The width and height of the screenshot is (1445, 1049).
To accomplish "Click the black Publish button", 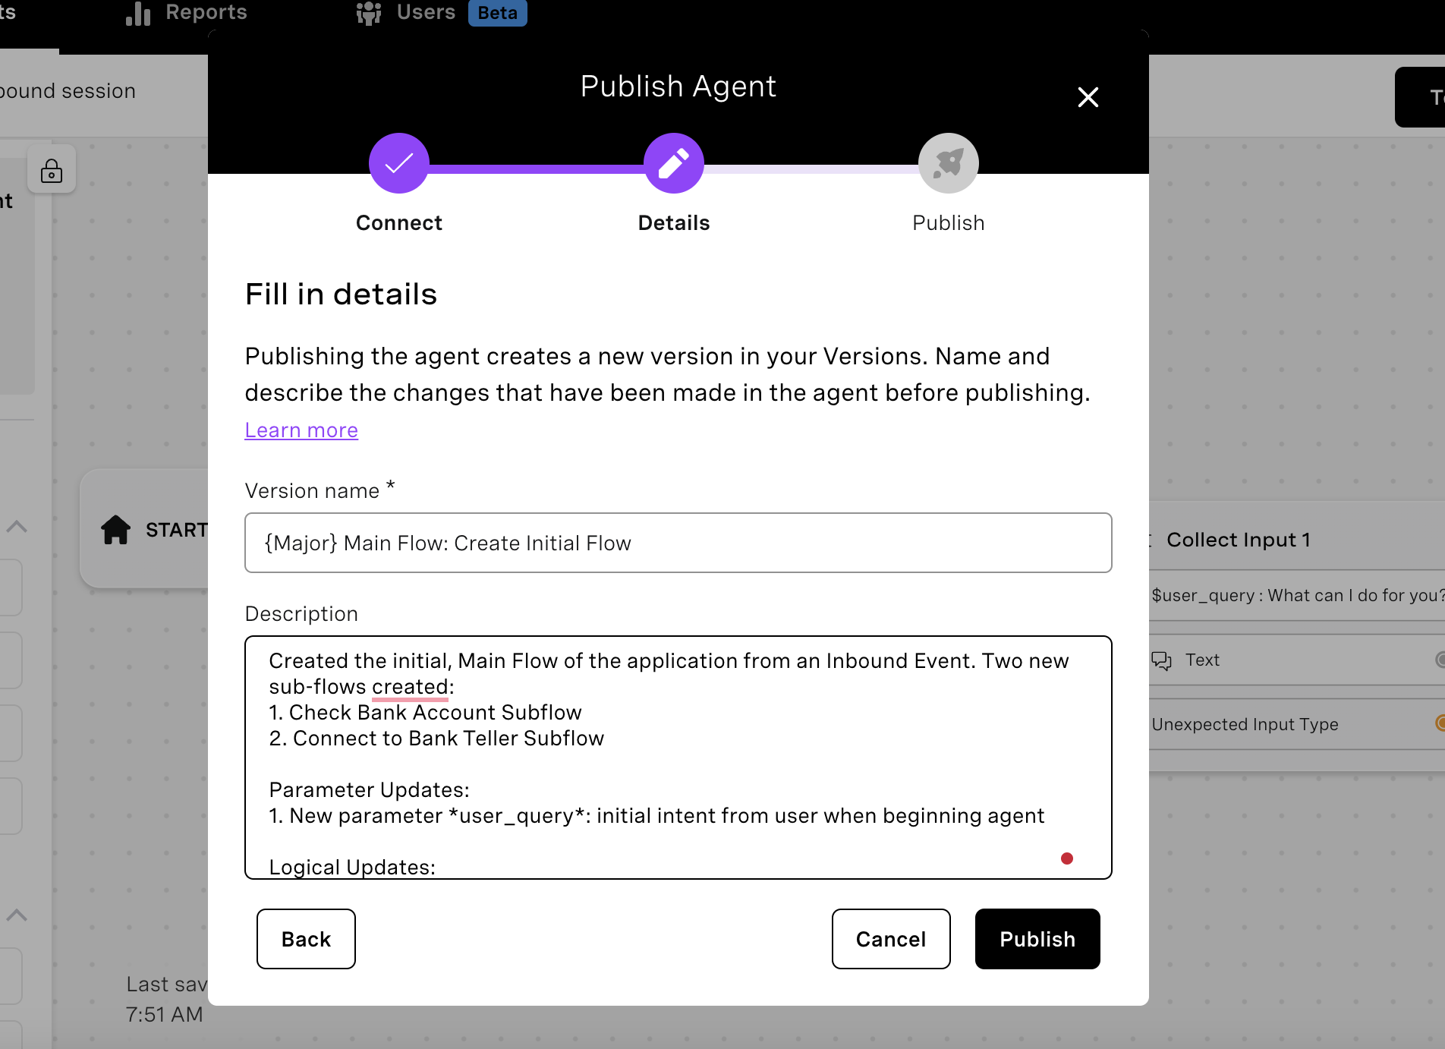I will (x=1037, y=939).
